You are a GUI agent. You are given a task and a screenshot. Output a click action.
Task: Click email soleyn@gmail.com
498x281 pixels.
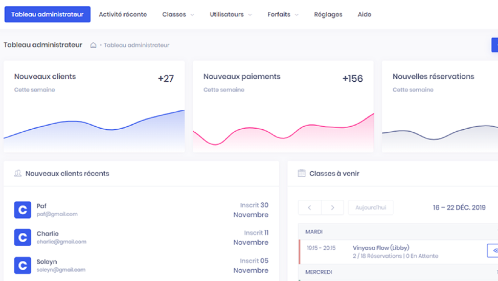pos(61,270)
